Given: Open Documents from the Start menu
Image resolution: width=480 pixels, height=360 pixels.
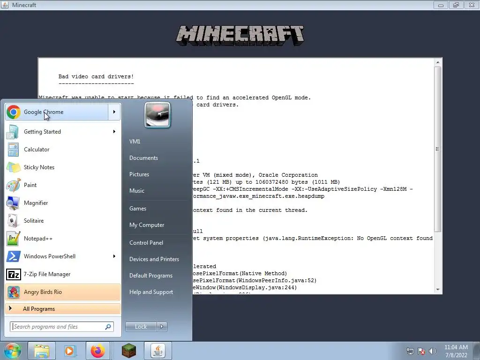Looking at the screenshot, I should (143, 158).
